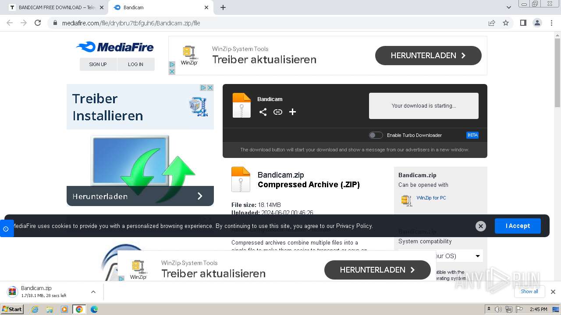The width and height of the screenshot is (561, 315).
Task: Open Internet Explorer from taskbar
Action: pyautogui.click(x=35, y=309)
